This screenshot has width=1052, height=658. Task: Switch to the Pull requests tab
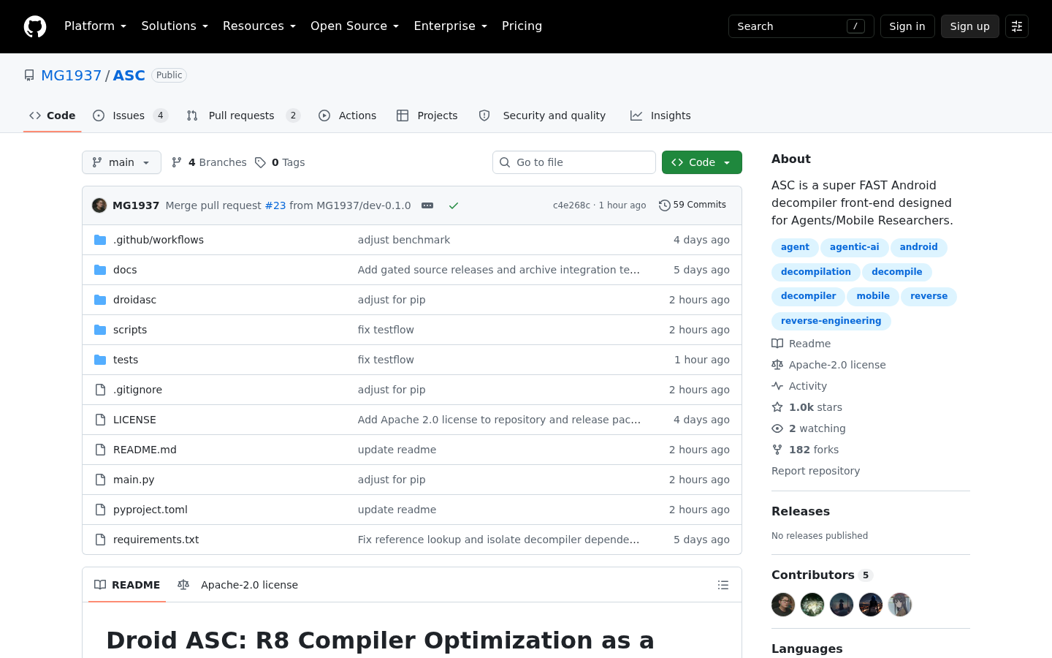pos(243,116)
